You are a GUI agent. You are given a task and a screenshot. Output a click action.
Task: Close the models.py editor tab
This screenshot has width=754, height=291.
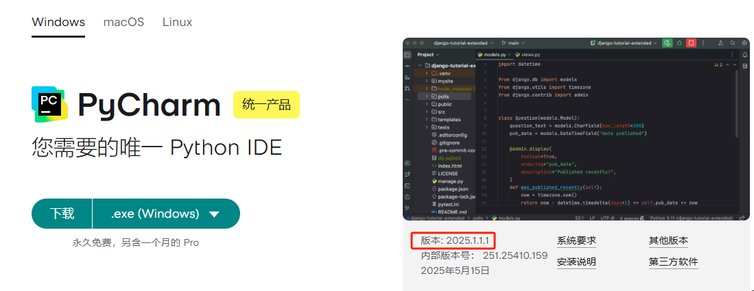pyautogui.click(x=509, y=55)
